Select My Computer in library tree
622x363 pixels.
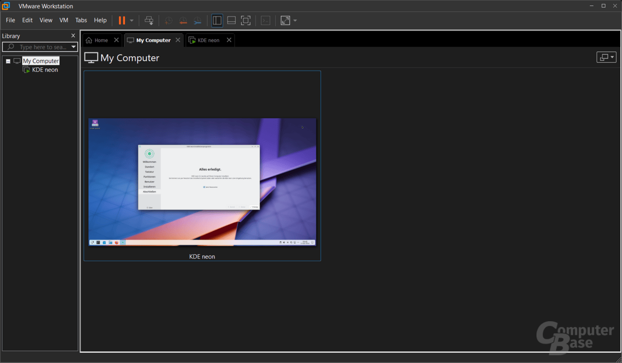point(41,61)
